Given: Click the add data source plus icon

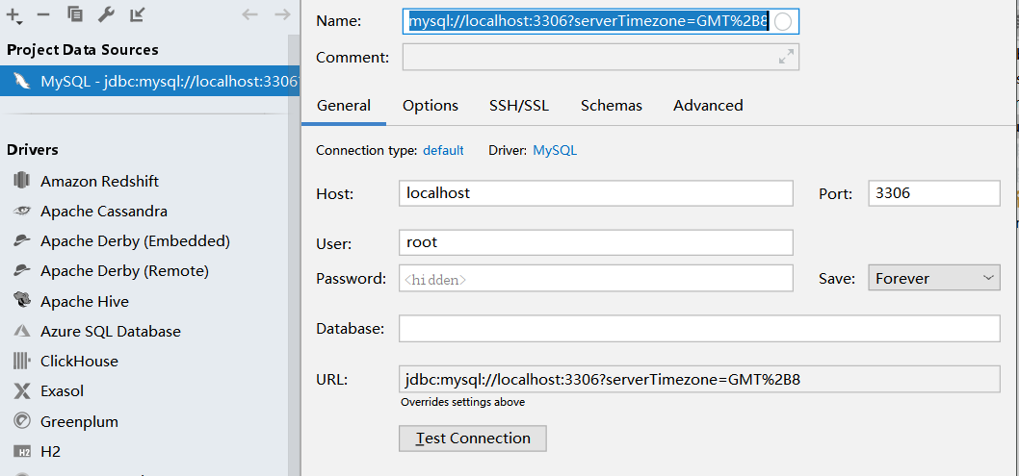Looking at the screenshot, I should click(13, 15).
